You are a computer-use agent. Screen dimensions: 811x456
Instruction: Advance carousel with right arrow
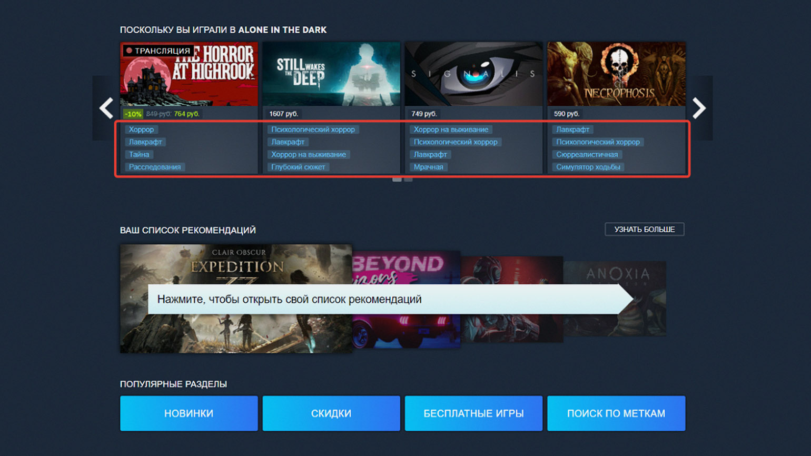pos(699,108)
